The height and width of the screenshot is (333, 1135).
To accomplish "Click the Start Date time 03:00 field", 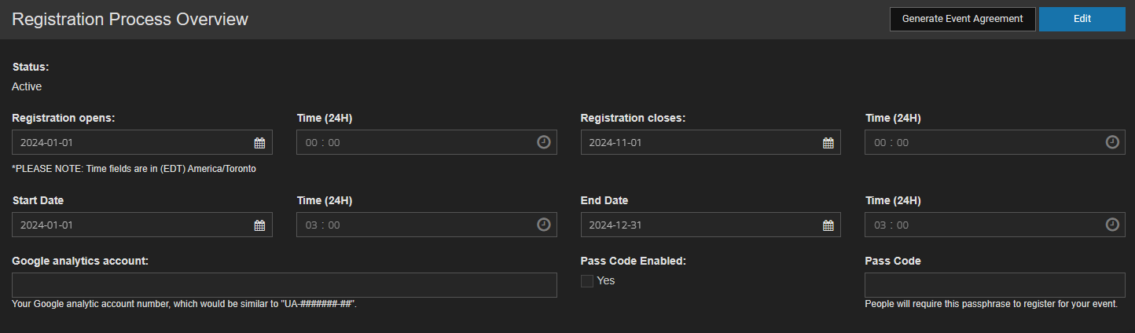I will [x=427, y=225].
